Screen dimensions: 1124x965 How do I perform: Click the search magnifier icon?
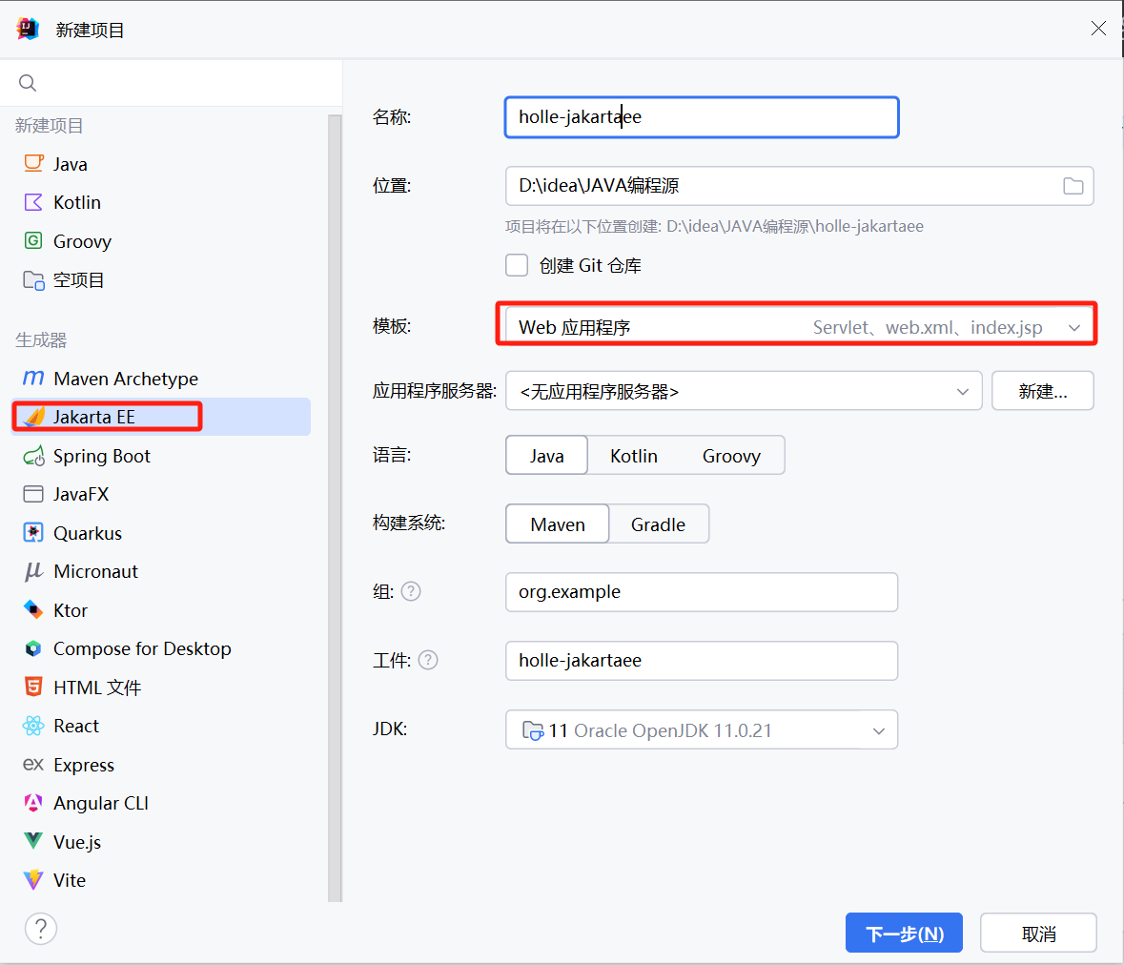coord(28,83)
